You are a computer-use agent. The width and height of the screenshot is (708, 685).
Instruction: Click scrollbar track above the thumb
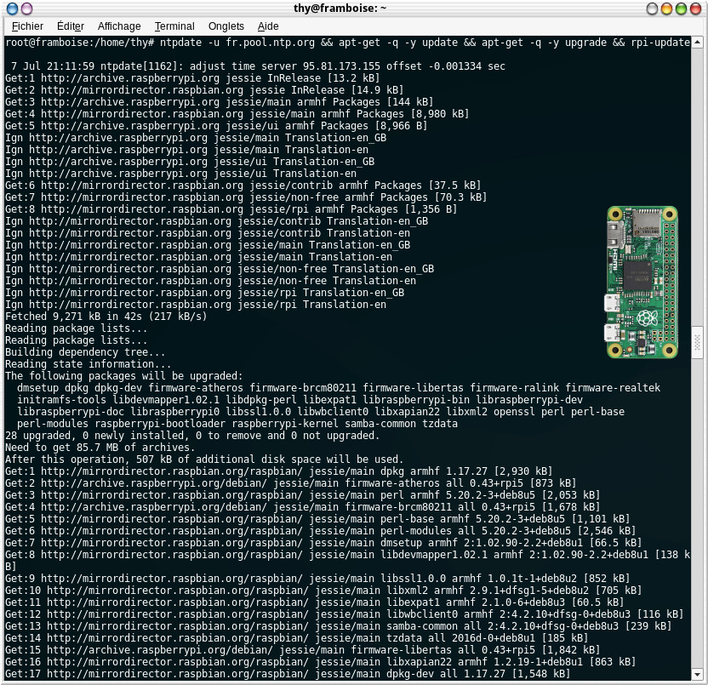[x=699, y=170]
